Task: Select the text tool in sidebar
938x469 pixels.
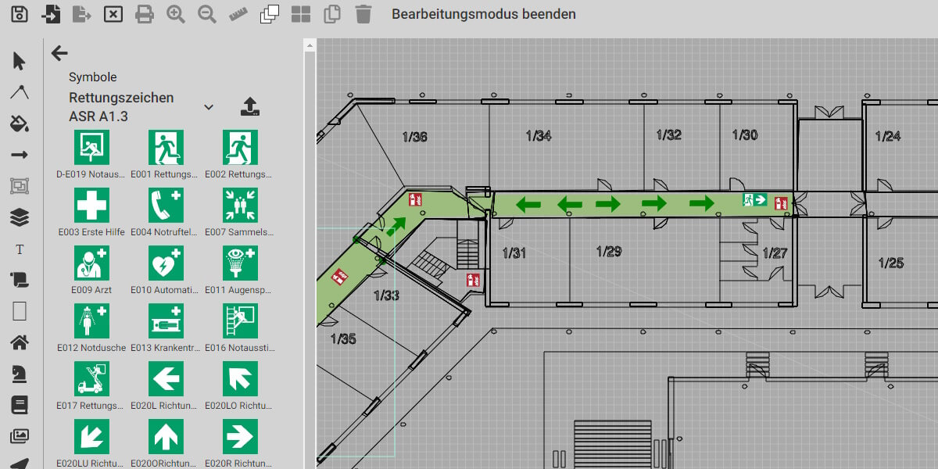Action: [20, 249]
